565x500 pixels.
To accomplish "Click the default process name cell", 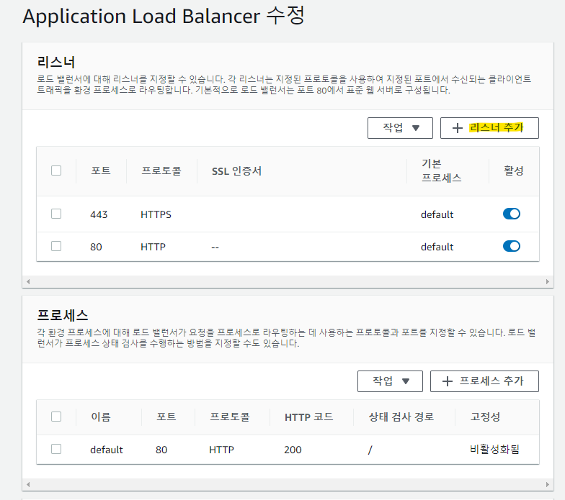I will point(107,450).
